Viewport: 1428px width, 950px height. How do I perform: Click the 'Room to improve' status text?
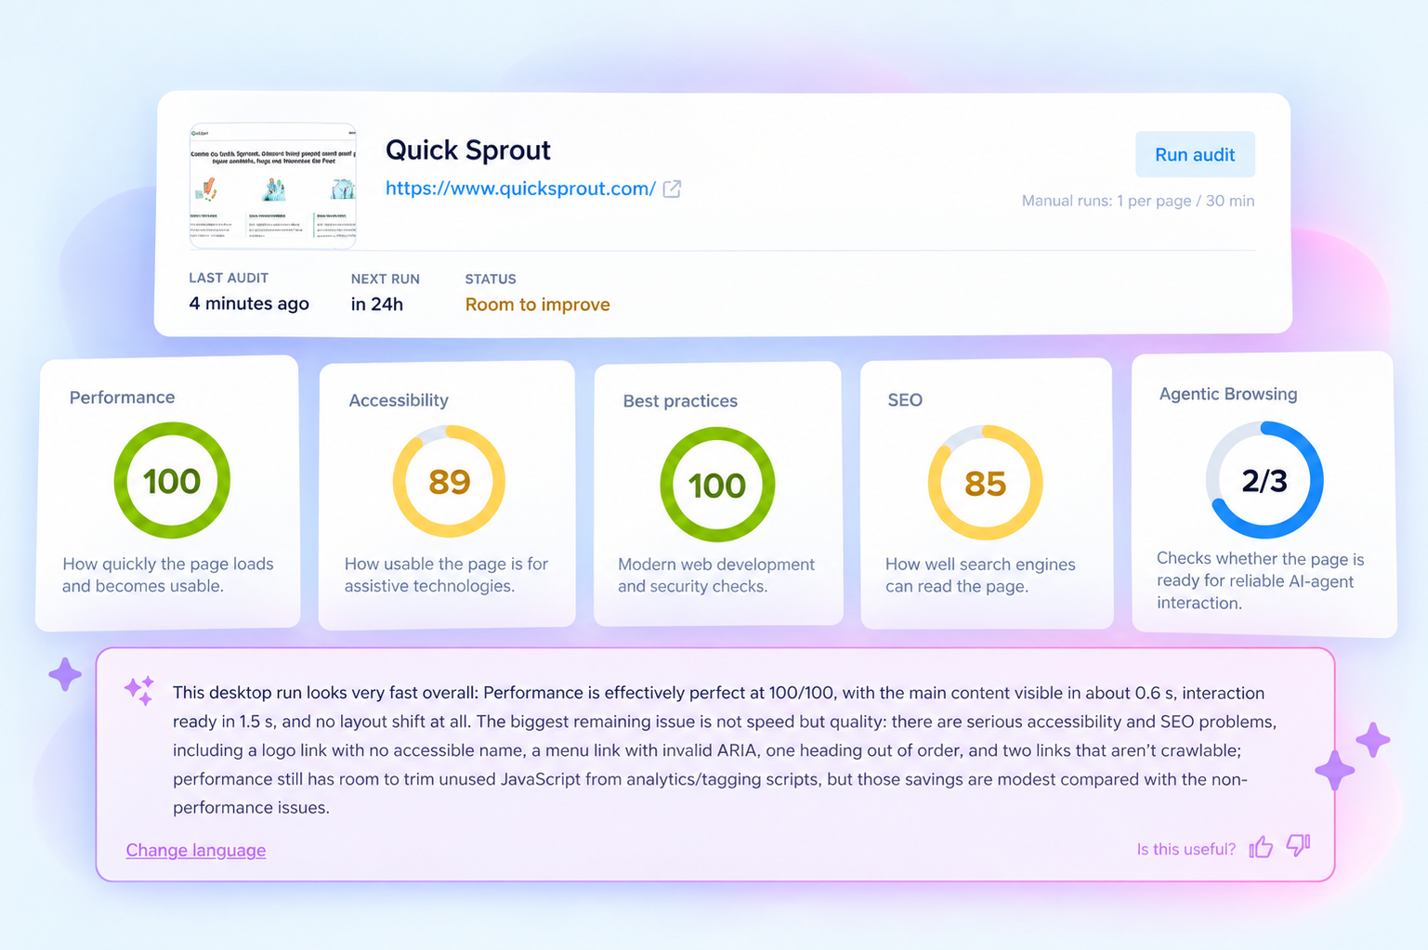(x=537, y=305)
